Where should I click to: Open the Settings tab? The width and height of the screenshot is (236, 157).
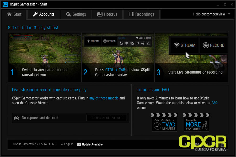76,14
